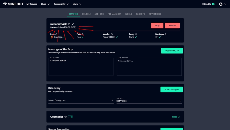Expand the Community menu
Viewport: 230px width, 130px height.
click(x=61, y=4)
